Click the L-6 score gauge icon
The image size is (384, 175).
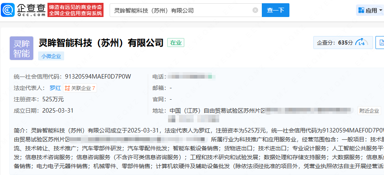pos(360,43)
